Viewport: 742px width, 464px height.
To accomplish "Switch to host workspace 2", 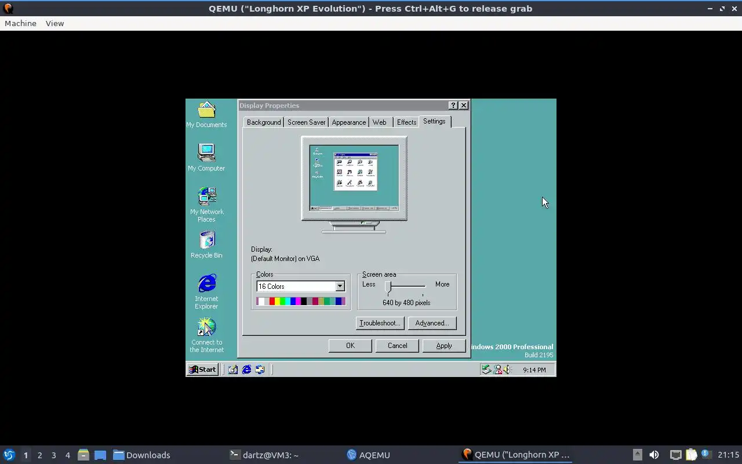I will tap(39, 455).
